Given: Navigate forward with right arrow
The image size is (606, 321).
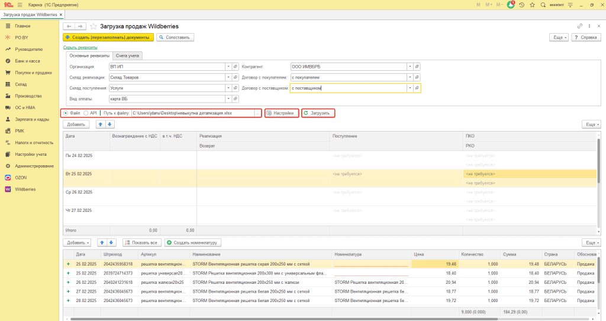Looking at the screenshot, I should tap(80, 26).
